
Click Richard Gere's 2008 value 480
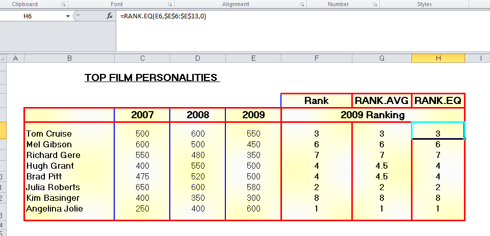198,155
